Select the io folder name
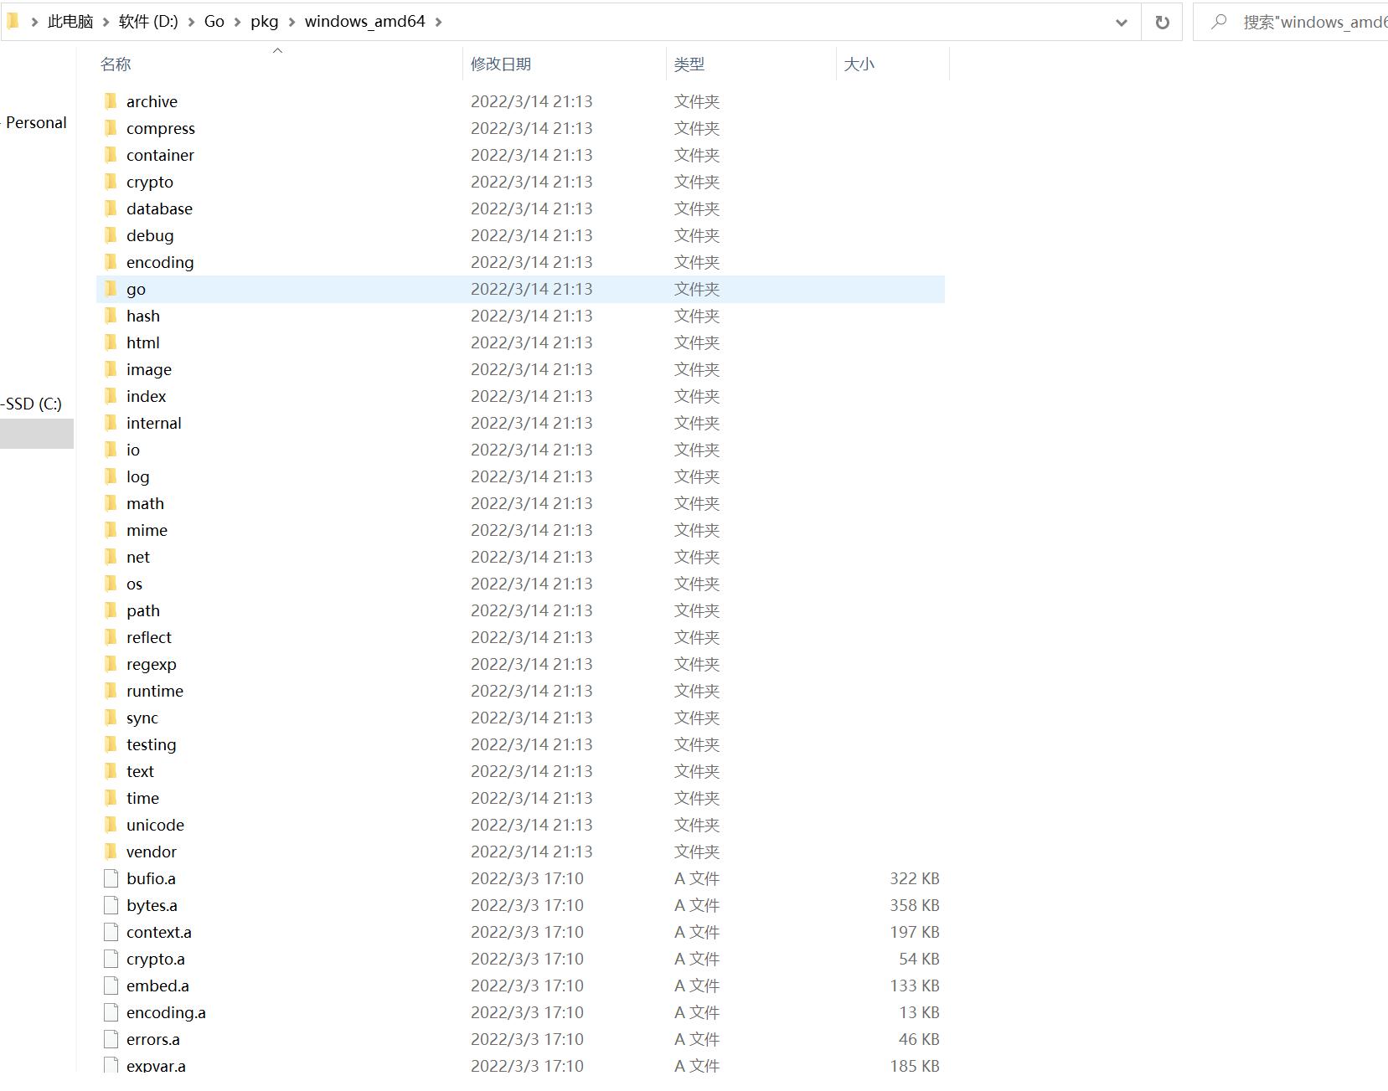1388x1091 pixels. click(133, 450)
